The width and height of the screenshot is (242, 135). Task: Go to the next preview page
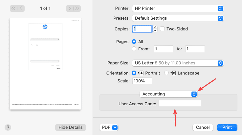coord(70,8)
